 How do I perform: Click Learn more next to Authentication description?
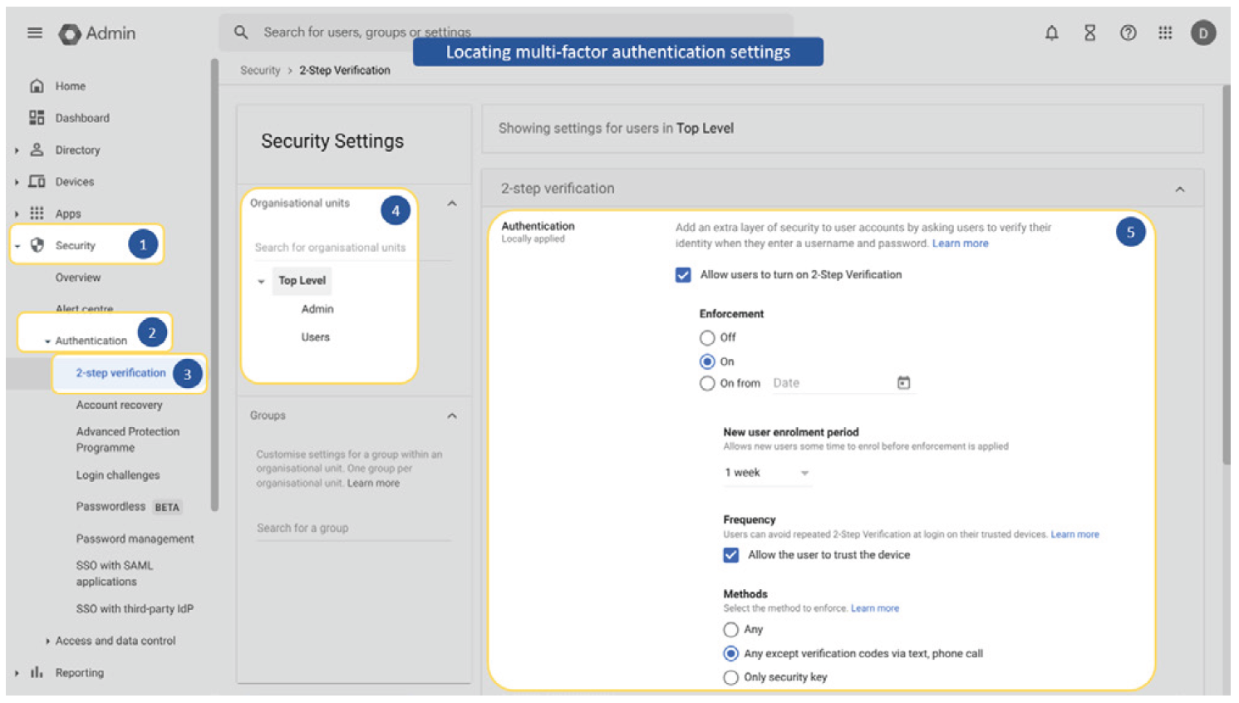coord(961,243)
